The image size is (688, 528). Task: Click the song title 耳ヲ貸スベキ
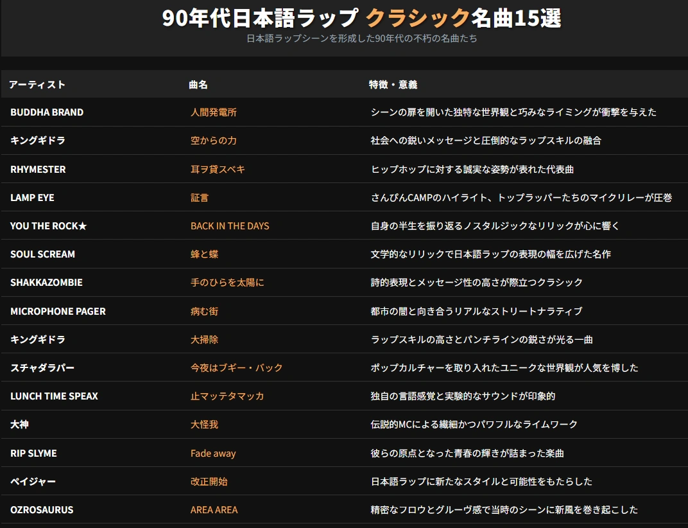(x=218, y=169)
